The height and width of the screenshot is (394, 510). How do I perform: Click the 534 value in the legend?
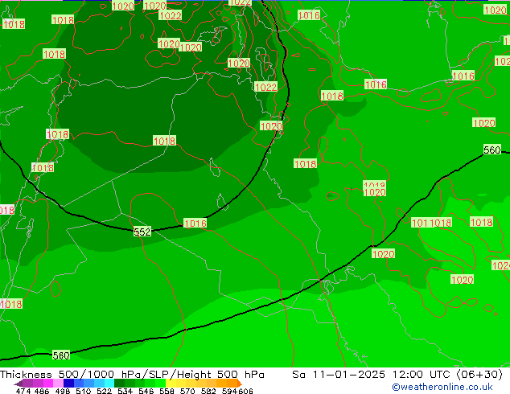click(x=125, y=391)
